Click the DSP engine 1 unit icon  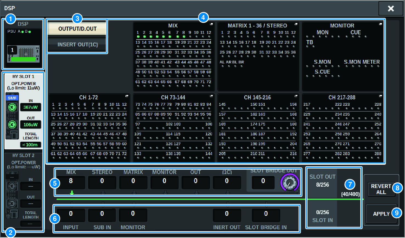(23, 54)
